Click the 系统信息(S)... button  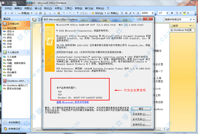141,114
